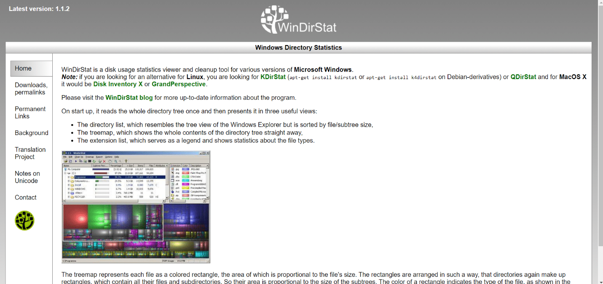Open the Translation Project page
The image size is (603, 284).
coord(30,153)
